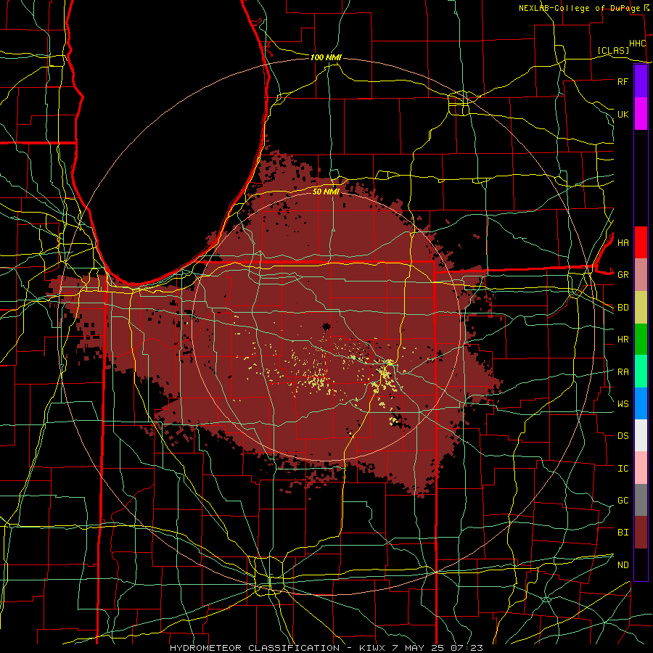Select the gray GC color swatch
Screen dimensions: 653x653
pyautogui.click(x=641, y=500)
